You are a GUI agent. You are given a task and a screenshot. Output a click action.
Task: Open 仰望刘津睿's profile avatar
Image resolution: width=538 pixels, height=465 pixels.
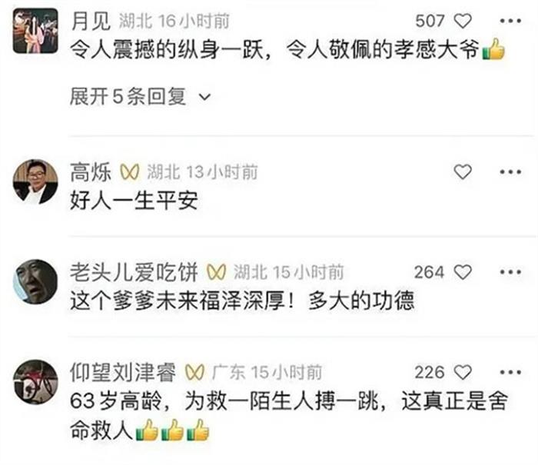(x=35, y=382)
